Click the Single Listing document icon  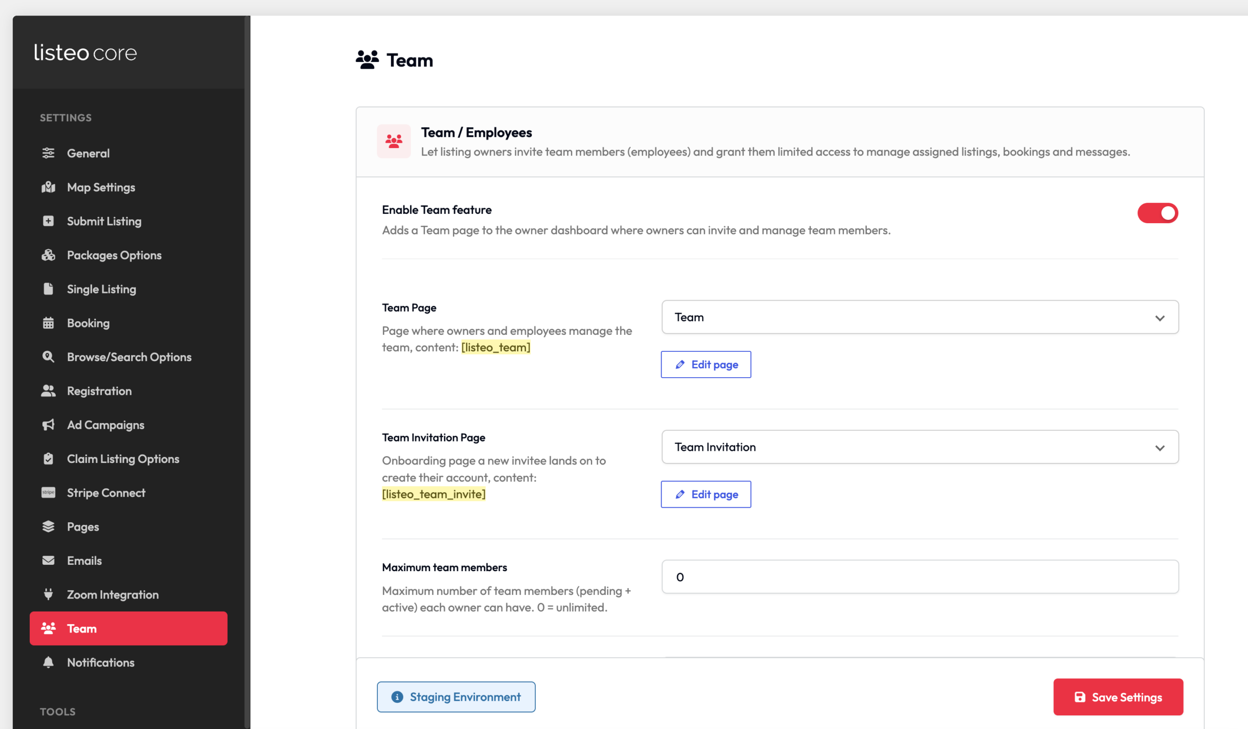[48, 288]
